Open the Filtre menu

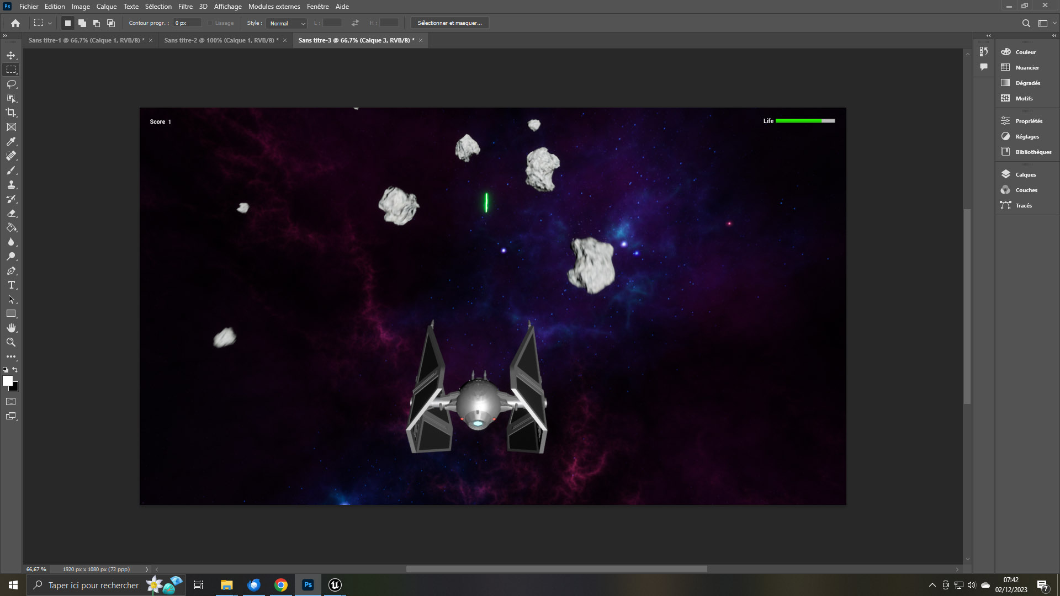(185, 7)
